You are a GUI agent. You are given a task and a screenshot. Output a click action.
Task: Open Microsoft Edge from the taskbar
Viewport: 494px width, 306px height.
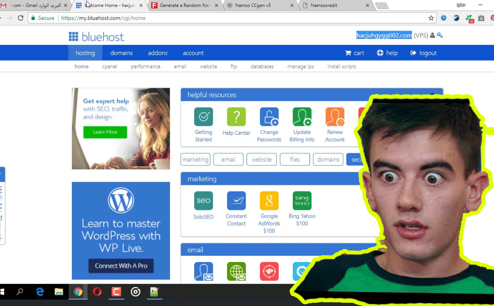[40, 292]
